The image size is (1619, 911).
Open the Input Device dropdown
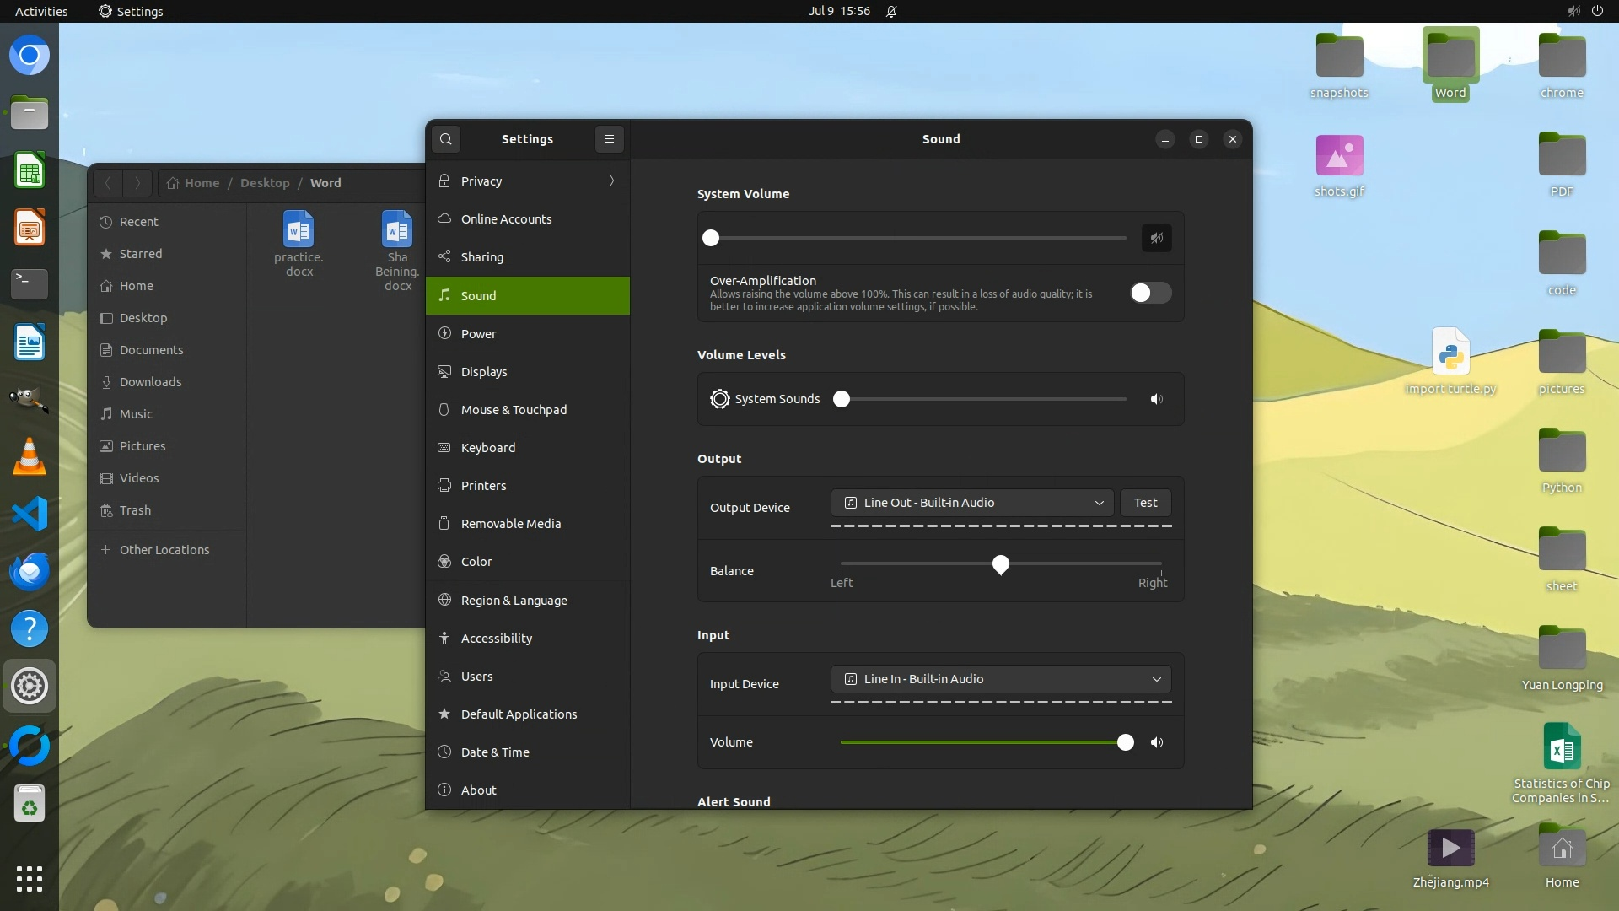(x=1000, y=679)
